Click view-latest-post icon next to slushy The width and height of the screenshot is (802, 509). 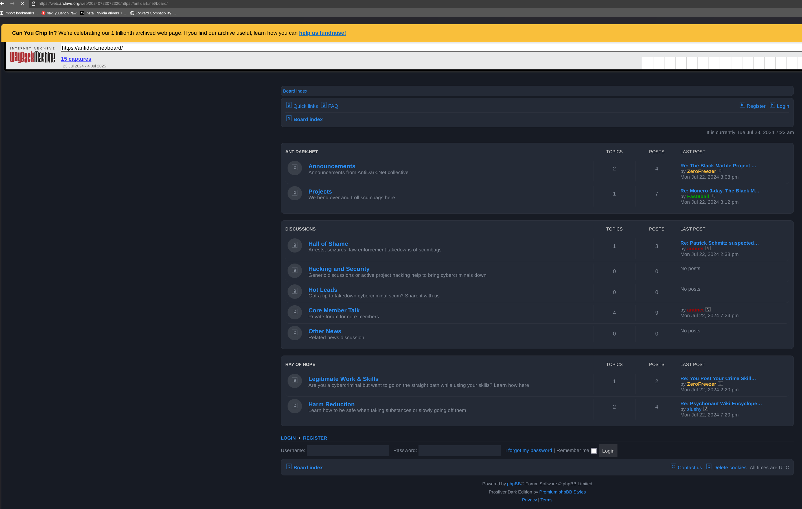point(705,409)
